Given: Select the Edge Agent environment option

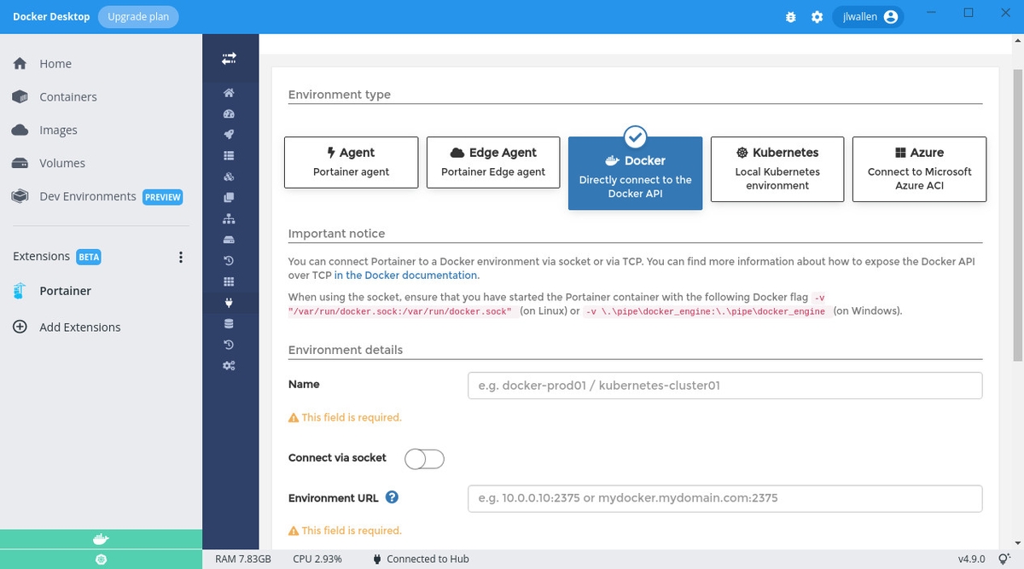Looking at the screenshot, I should (493, 161).
